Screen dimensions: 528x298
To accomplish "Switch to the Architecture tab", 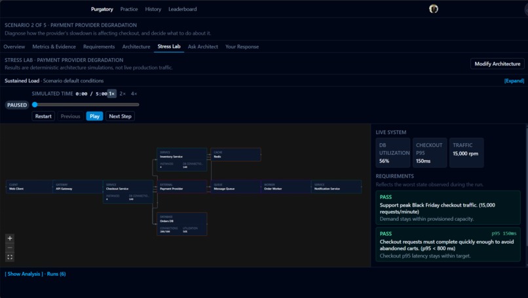I will (136, 46).
